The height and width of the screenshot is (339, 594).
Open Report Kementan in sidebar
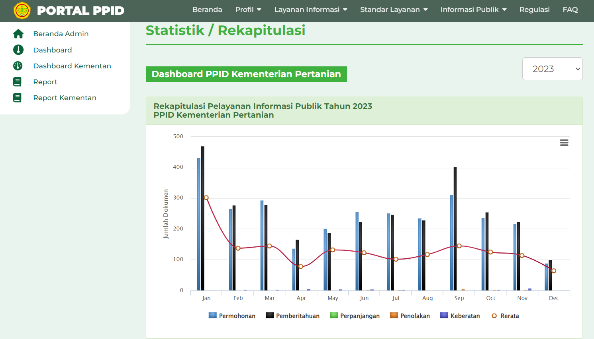pyautogui.click(x=65, y=98)
